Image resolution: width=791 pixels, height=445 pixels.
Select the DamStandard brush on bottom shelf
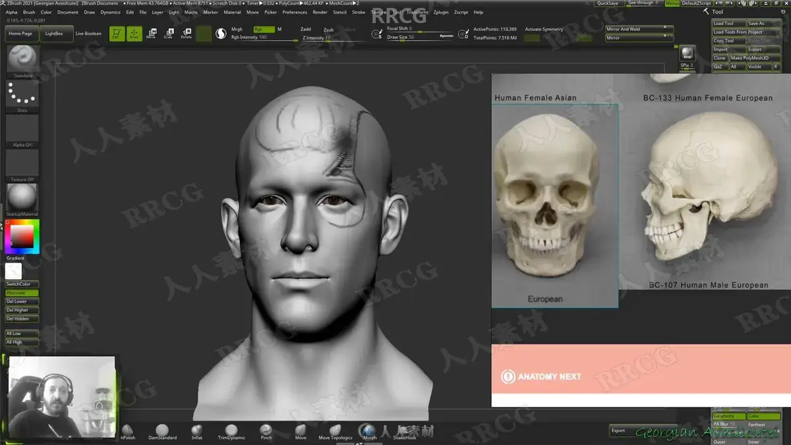click(162, 432)
